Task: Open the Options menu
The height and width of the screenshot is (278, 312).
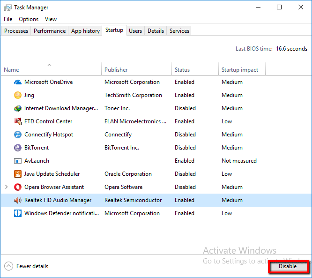Action: (29, 19)
